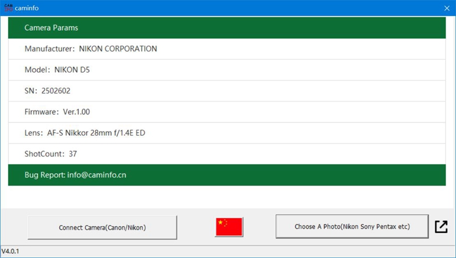456x258 pixels.
Task: Select the ShotCount: 37 row
Action: [227, 154]
